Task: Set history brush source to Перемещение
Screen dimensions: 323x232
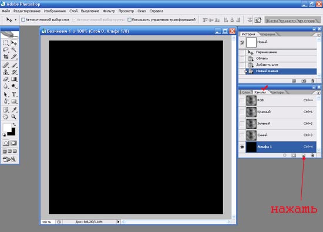Action: (242, 52)
